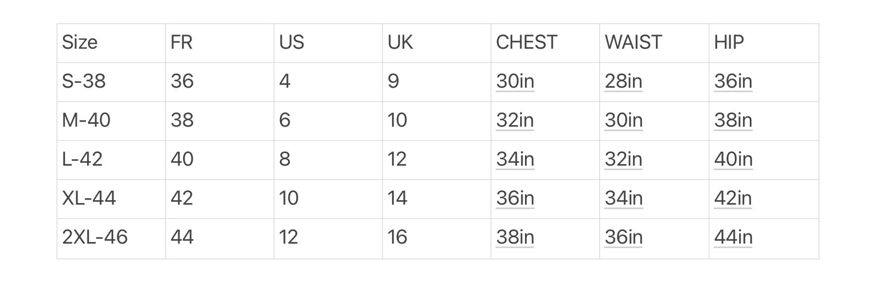Click the 30in chest measurement for S-38
The image size is (876, 286).
(515, 81)
